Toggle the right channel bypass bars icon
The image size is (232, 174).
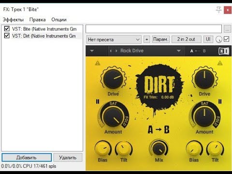point(220,101)
